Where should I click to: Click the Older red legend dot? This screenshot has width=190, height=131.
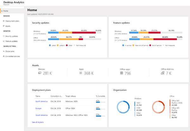point(67,45)
